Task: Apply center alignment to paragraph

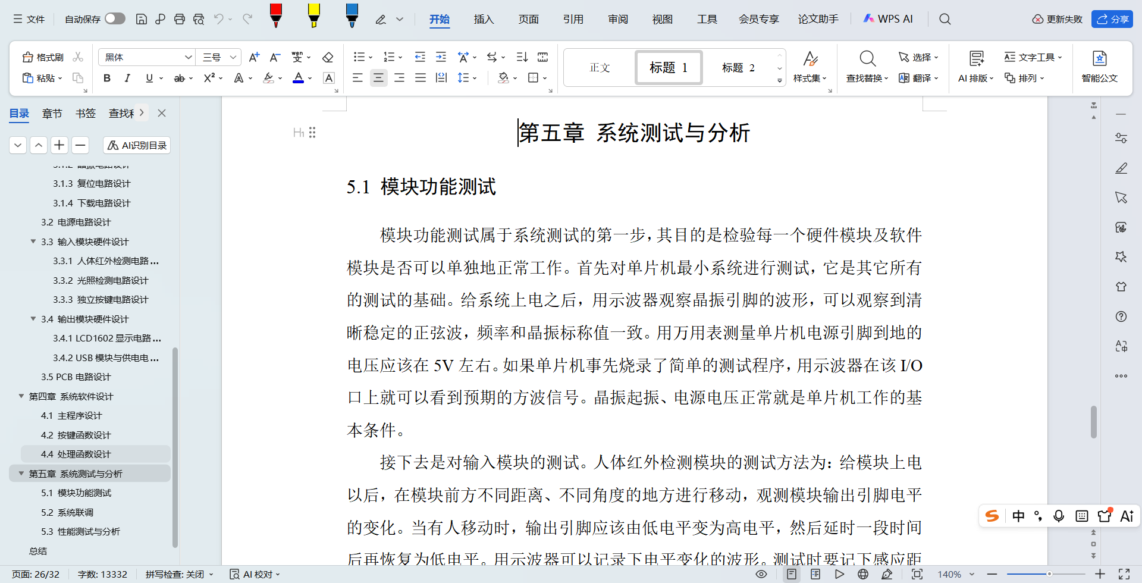Action: click(378, 78)
